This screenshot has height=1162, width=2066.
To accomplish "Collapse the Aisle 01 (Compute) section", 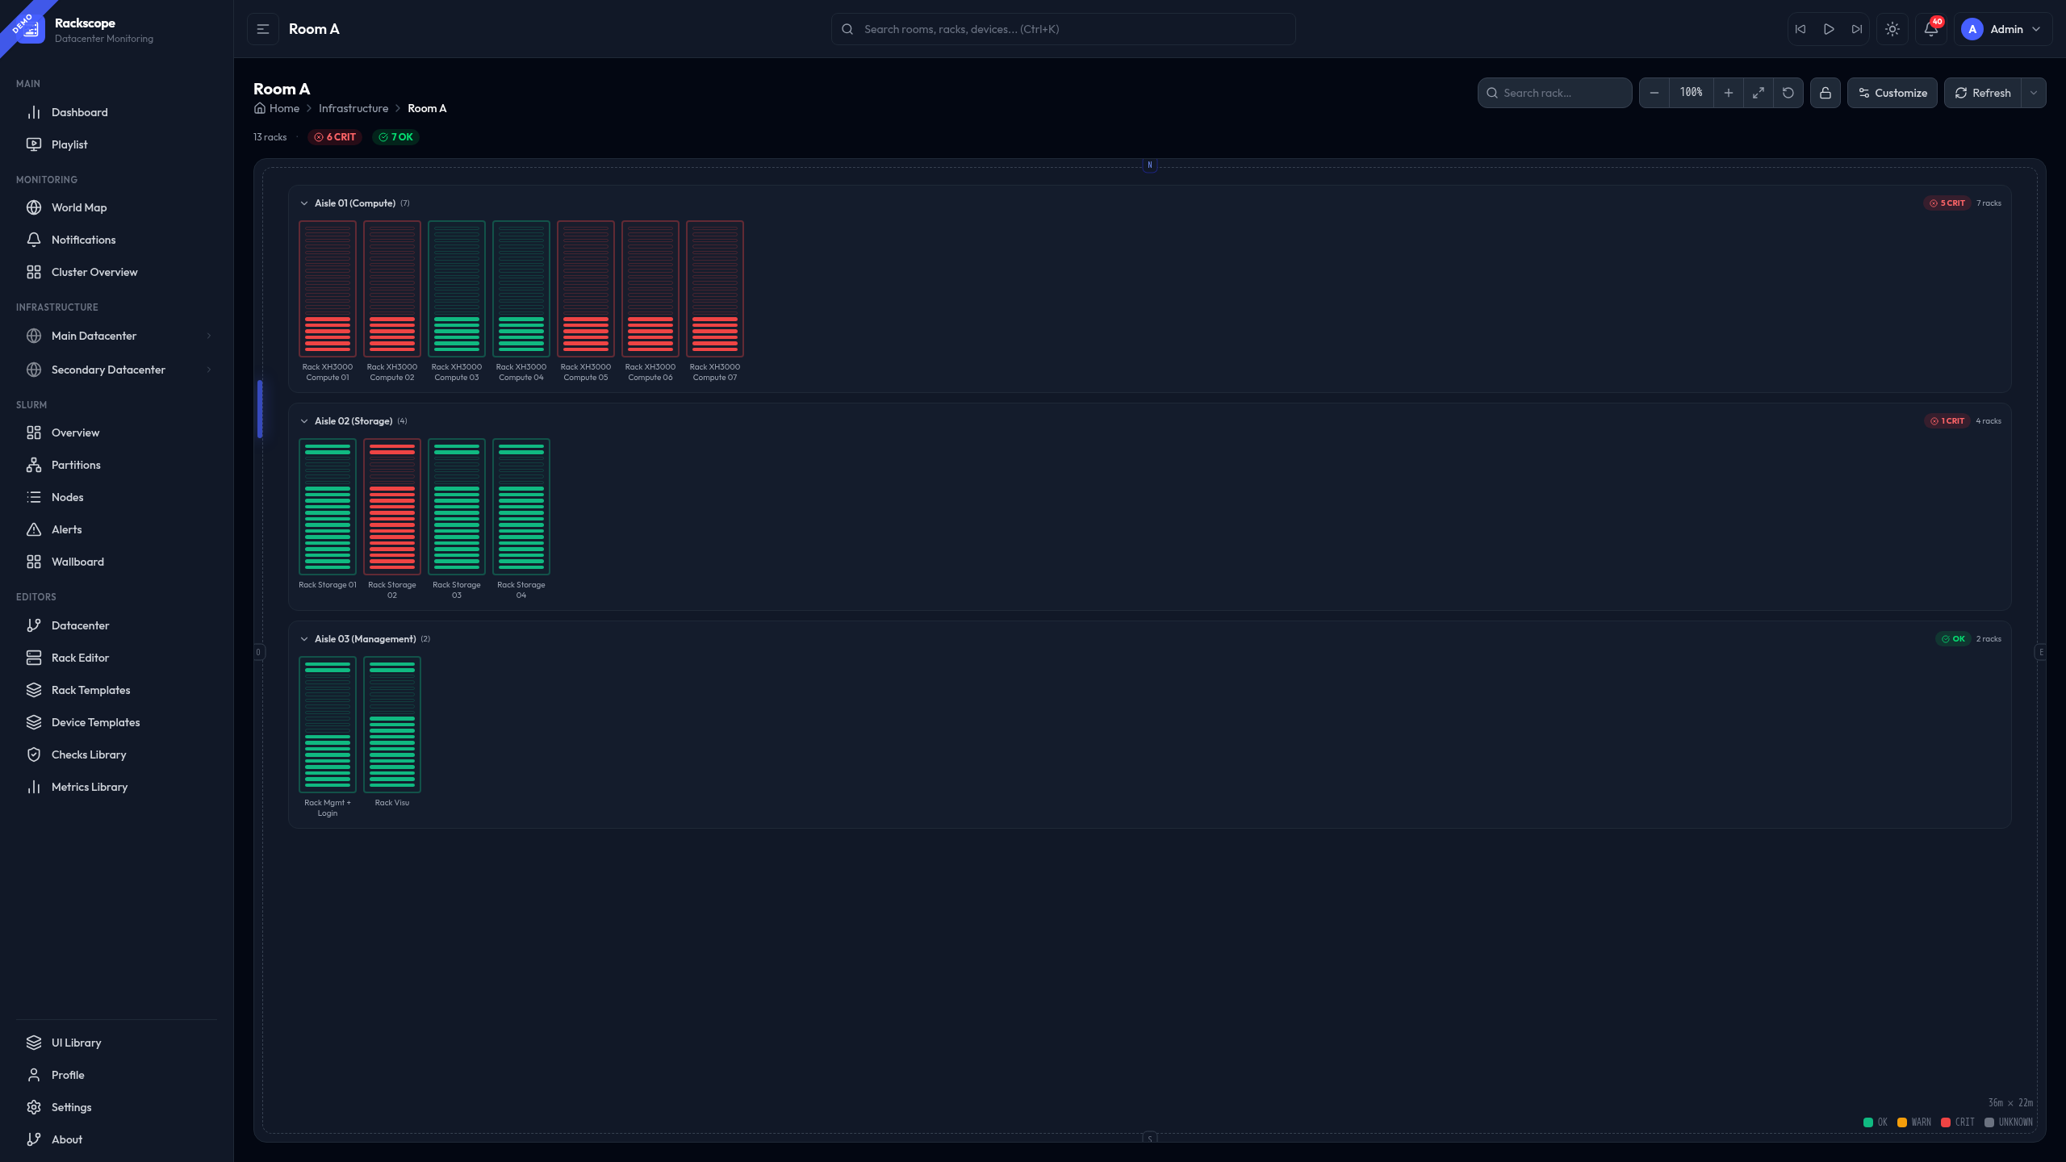I will 304,203.
